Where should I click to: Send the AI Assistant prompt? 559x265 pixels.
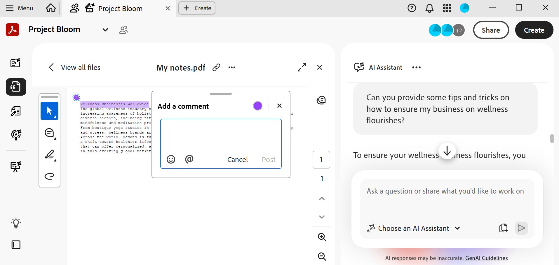pyautogui.click(x=521, y=228)
